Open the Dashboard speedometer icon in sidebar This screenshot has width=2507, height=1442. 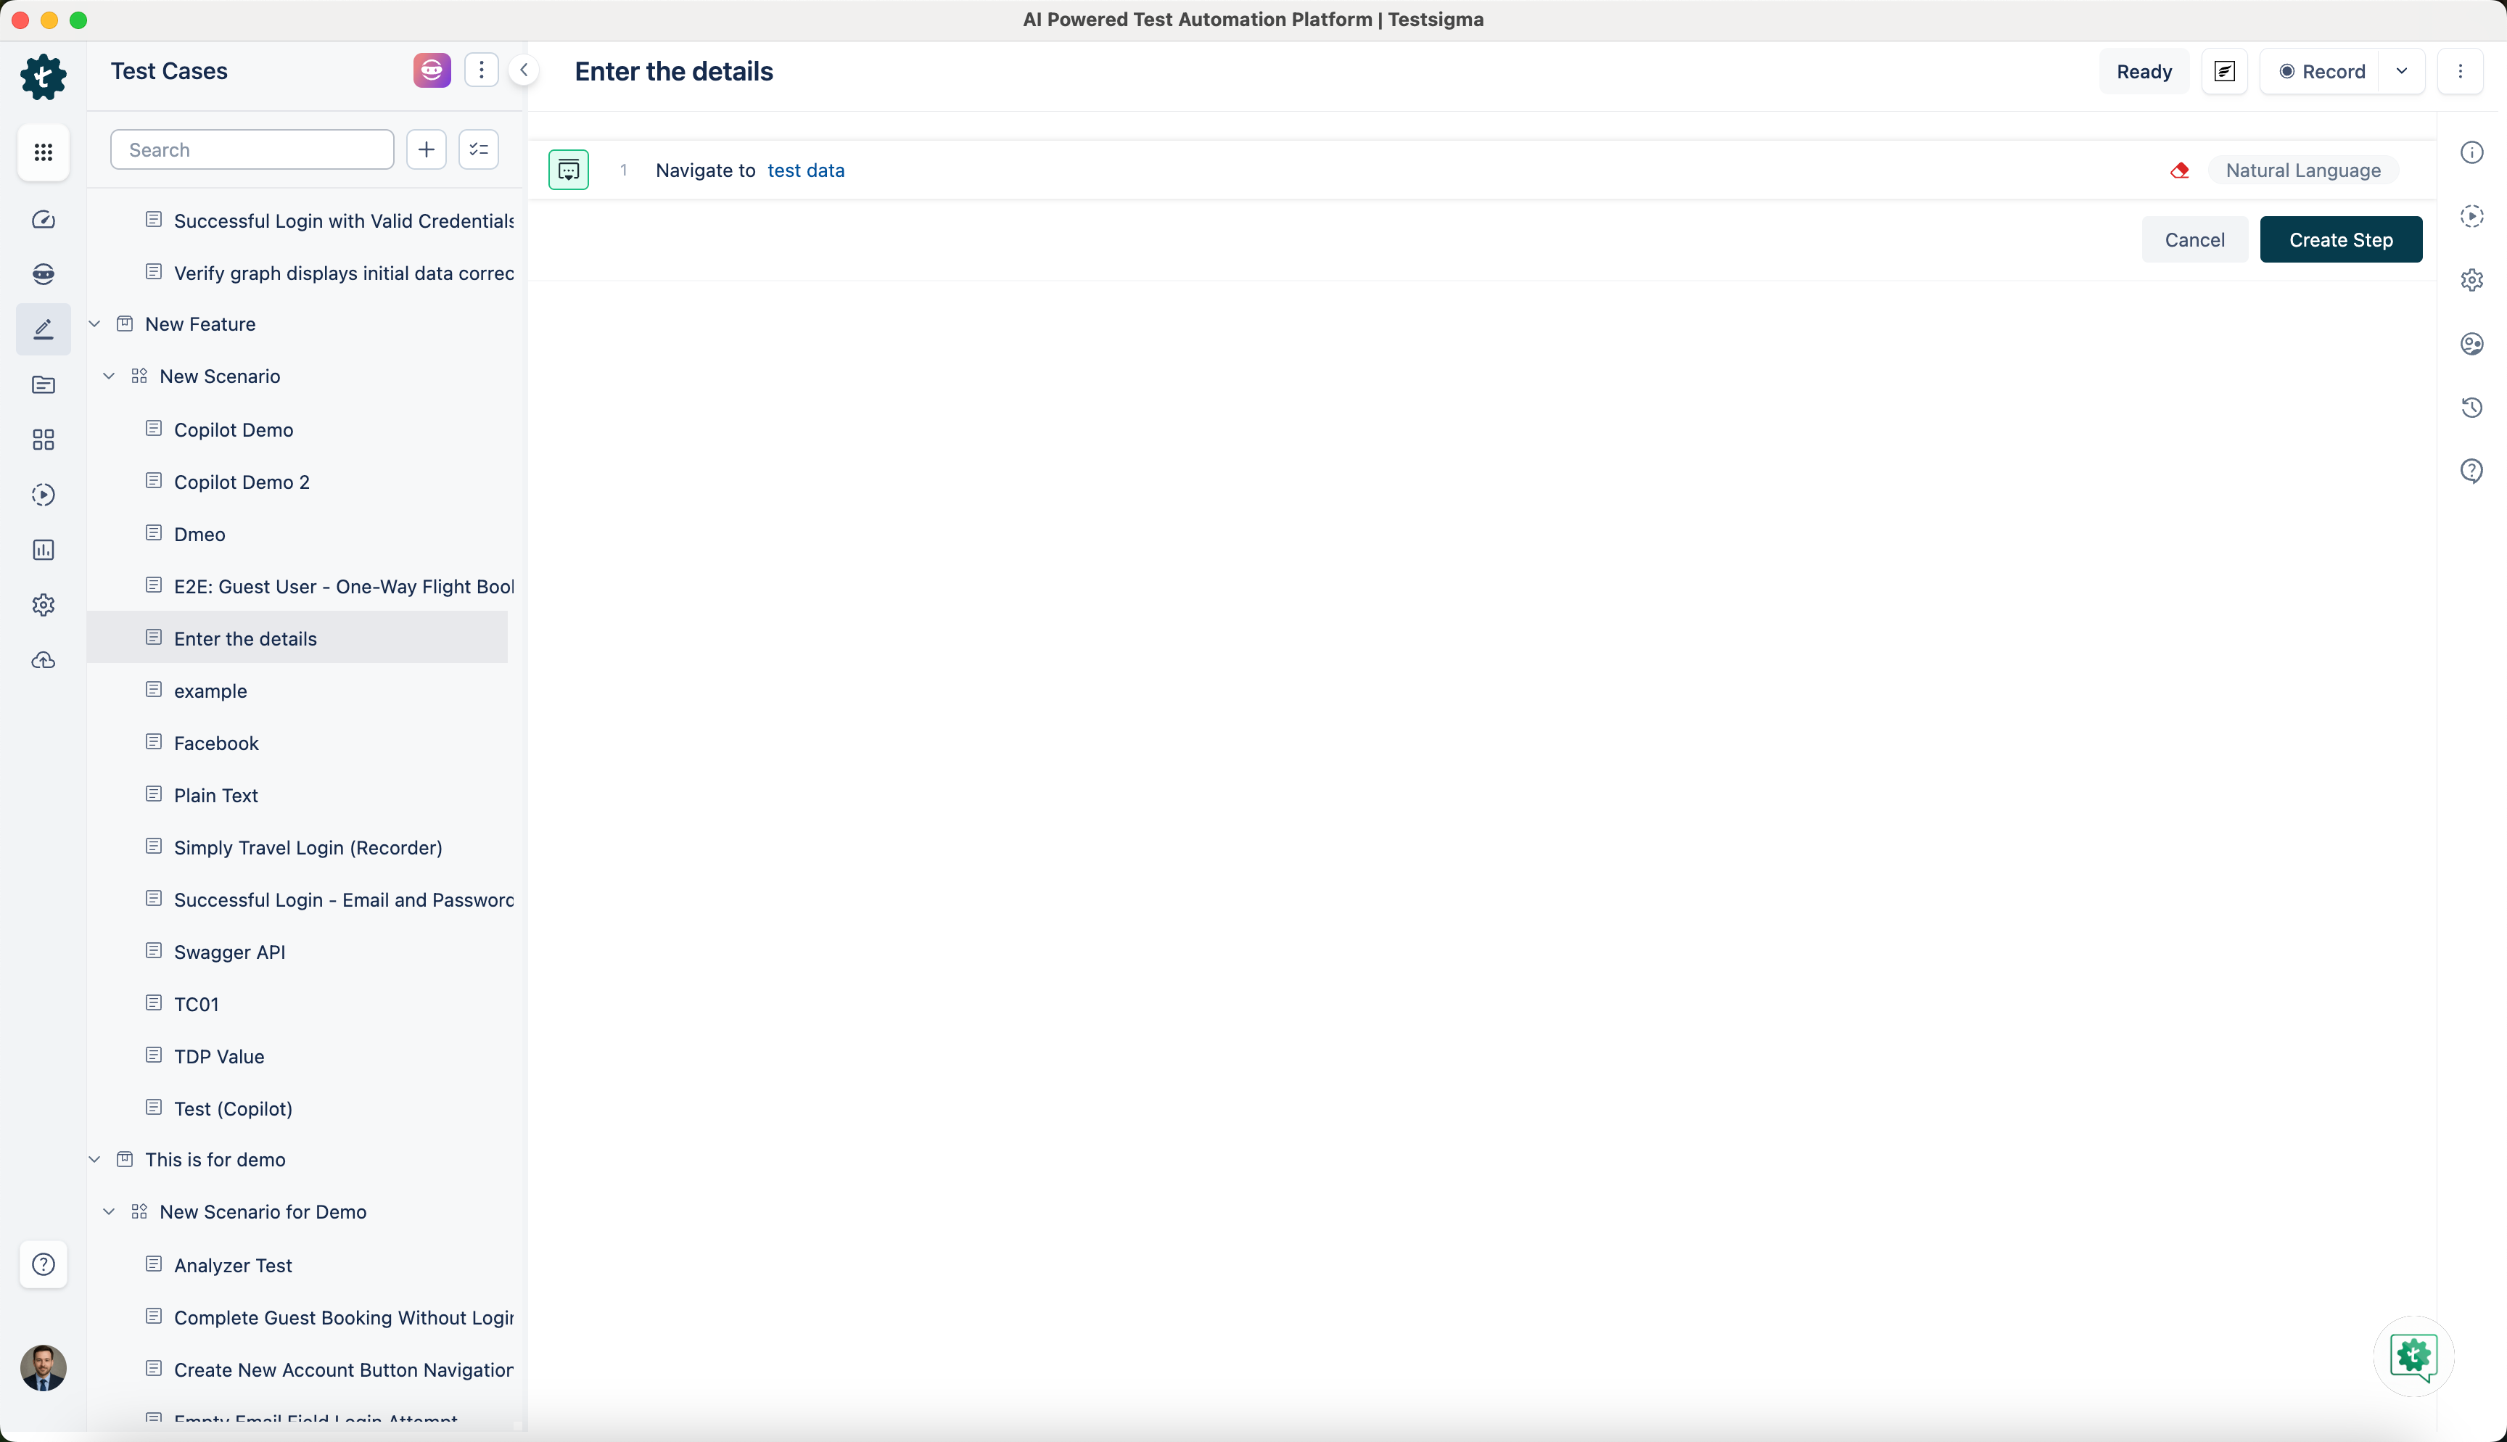click(43, 220)
